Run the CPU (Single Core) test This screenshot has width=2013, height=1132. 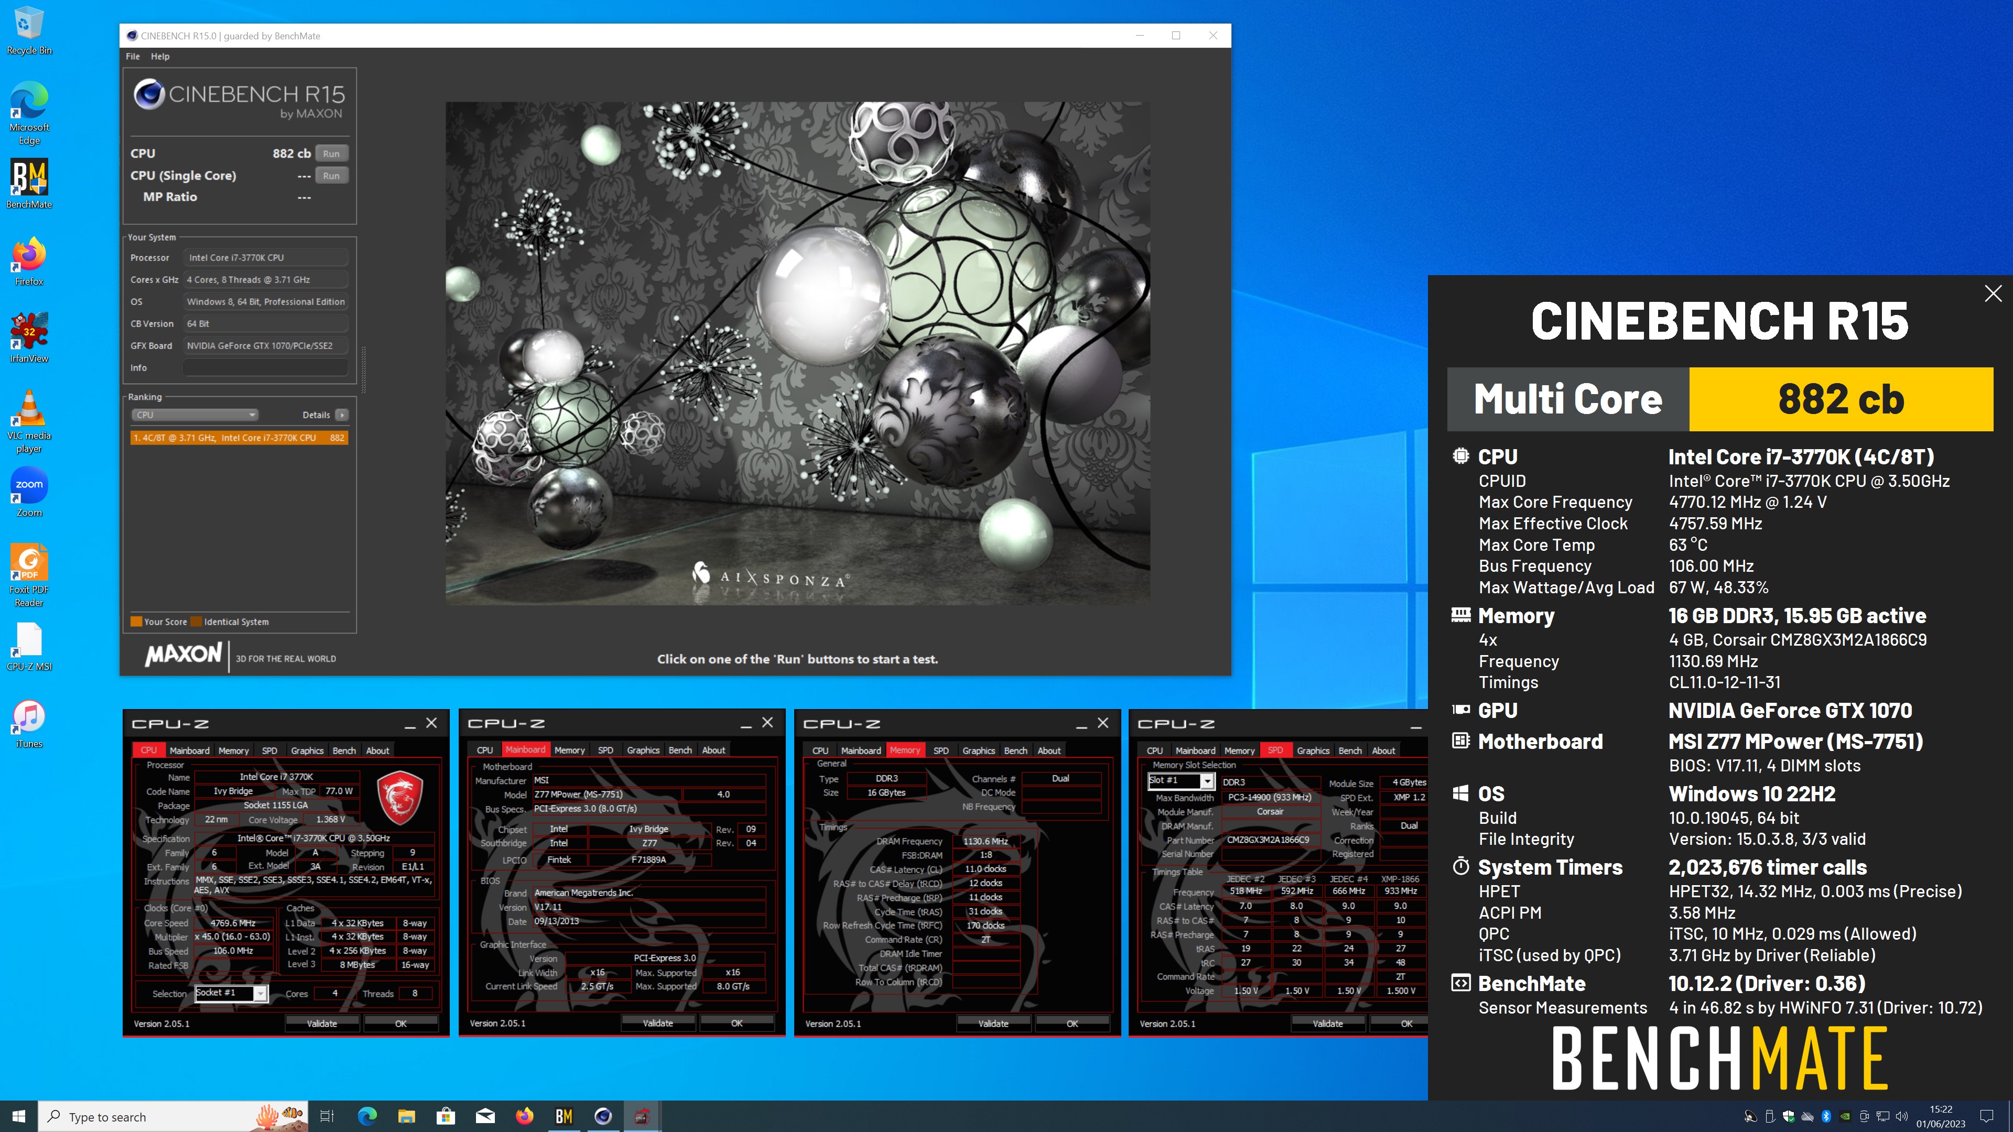click(331, 176)
